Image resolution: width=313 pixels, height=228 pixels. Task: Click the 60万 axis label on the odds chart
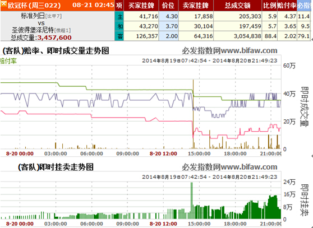pos(289,66)
